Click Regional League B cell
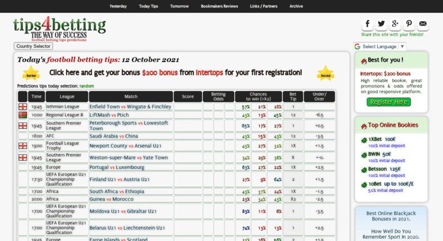 (67, 115)
